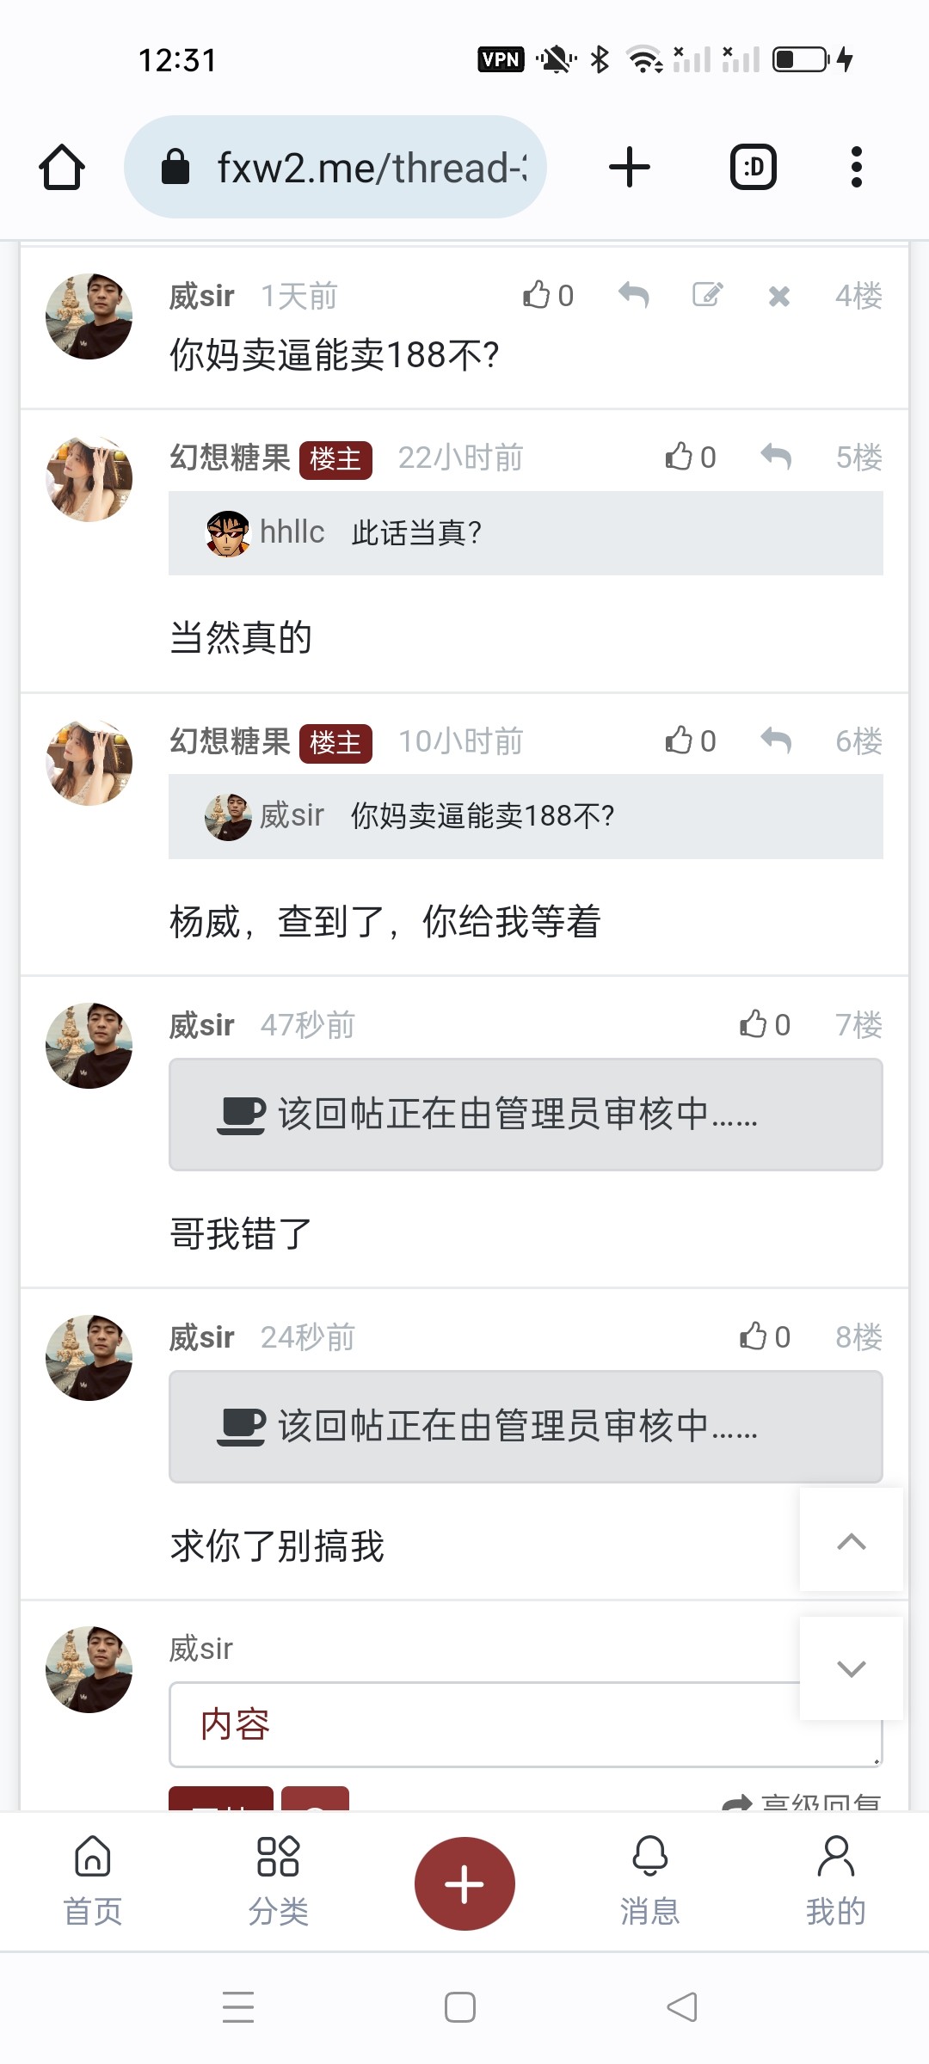
Task: Jump to bottom with down chevron
Action: (x=851, y=1668)
